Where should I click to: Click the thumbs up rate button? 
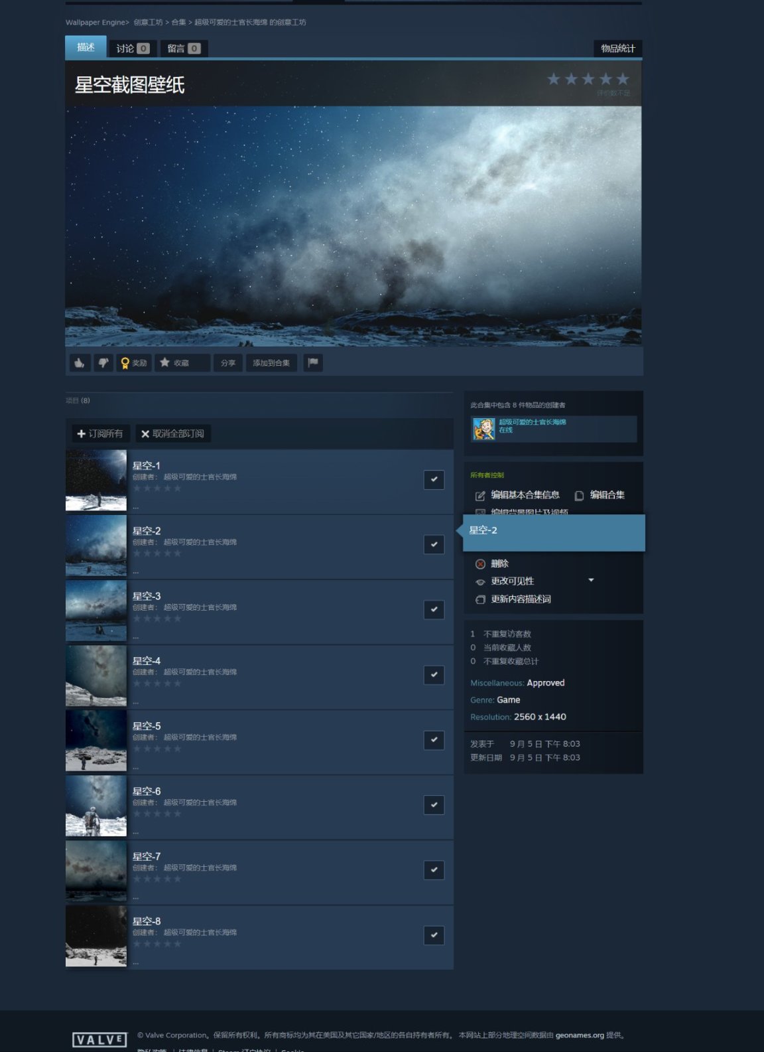(x=80, y=363)
